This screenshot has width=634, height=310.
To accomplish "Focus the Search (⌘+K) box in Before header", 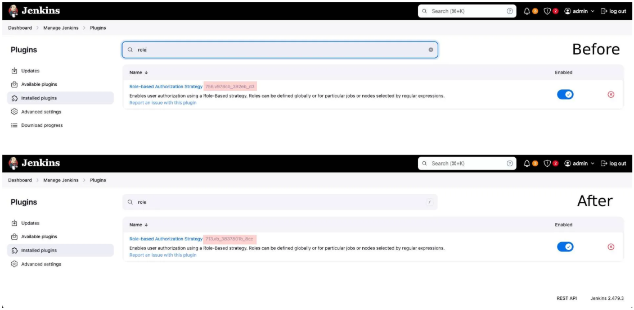I will pos(467,11).
